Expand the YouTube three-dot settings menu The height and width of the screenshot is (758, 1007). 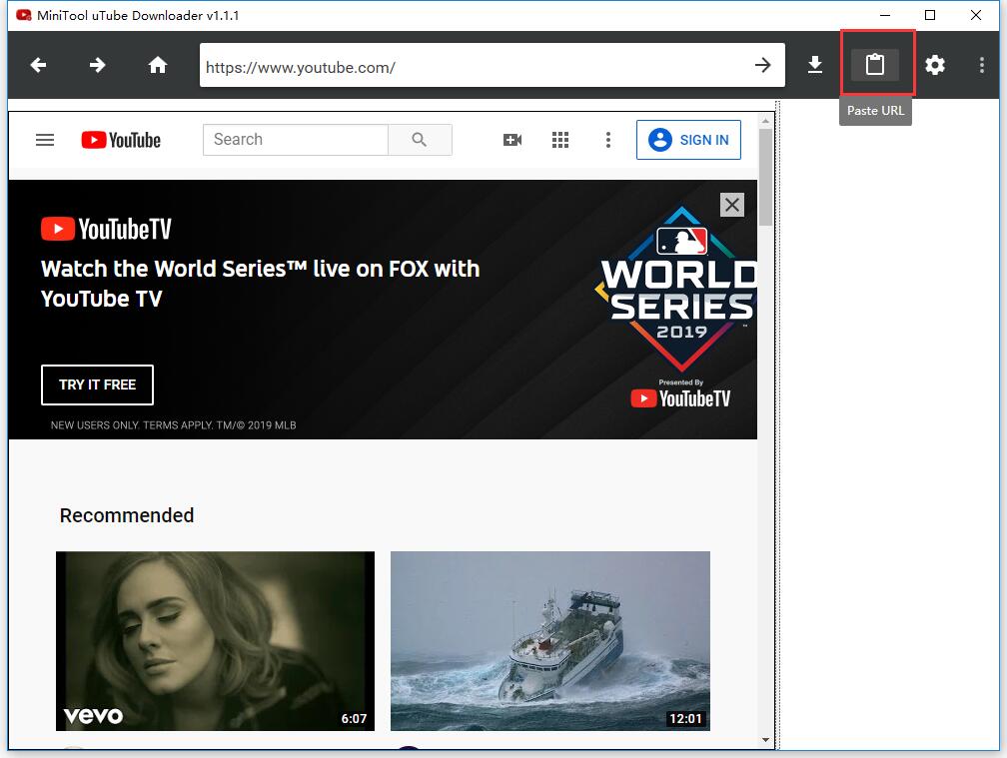607,140
